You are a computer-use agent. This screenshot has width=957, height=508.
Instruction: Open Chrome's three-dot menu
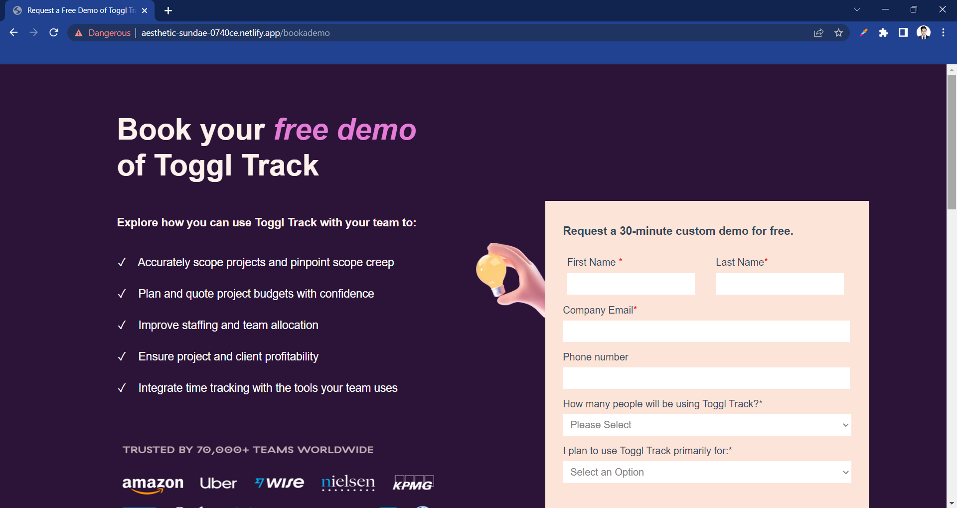click(x=943, y=33)
